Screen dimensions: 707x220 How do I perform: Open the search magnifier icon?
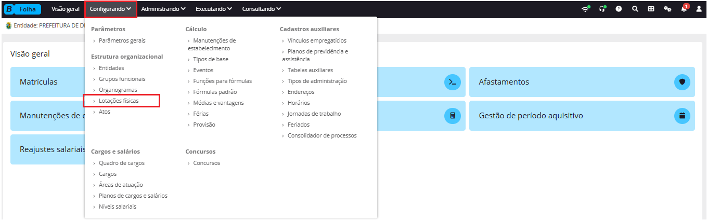click(x=635, y=9)
